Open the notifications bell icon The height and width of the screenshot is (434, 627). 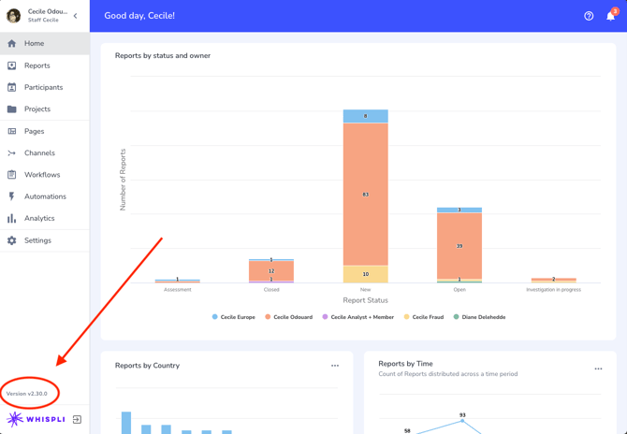(x=610, y=16)
